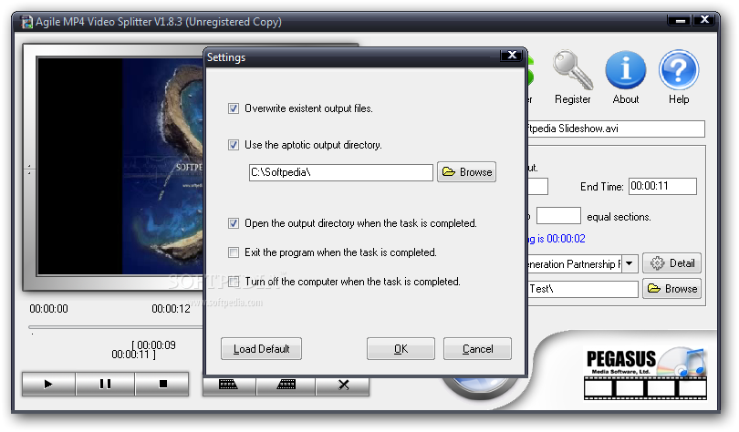Screen dimensions: 739x432
Task: Confirm settings with OK button
Action: 401,349
